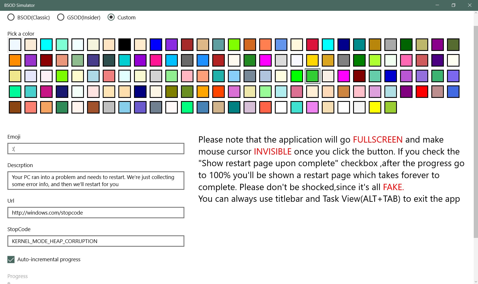Click the currently selected lime green swatch

(x=312, y=76)
